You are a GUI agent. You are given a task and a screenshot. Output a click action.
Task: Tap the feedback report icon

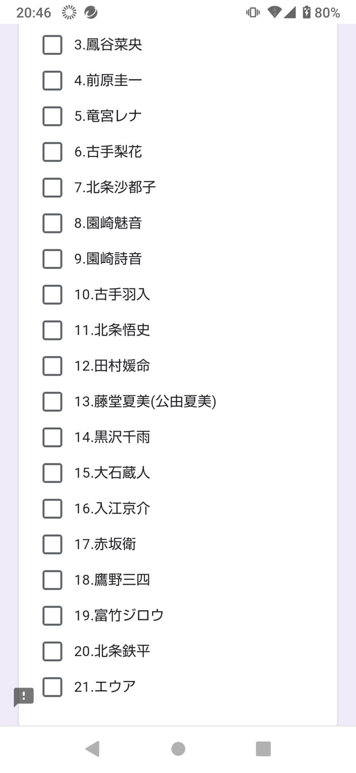24,696
